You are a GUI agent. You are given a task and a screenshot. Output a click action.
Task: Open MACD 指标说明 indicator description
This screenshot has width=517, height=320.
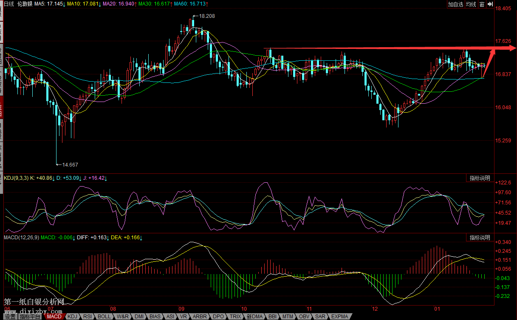480,238
